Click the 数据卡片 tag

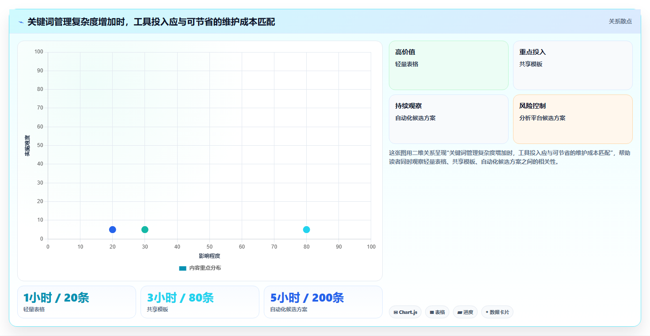(x=497, y=312)
